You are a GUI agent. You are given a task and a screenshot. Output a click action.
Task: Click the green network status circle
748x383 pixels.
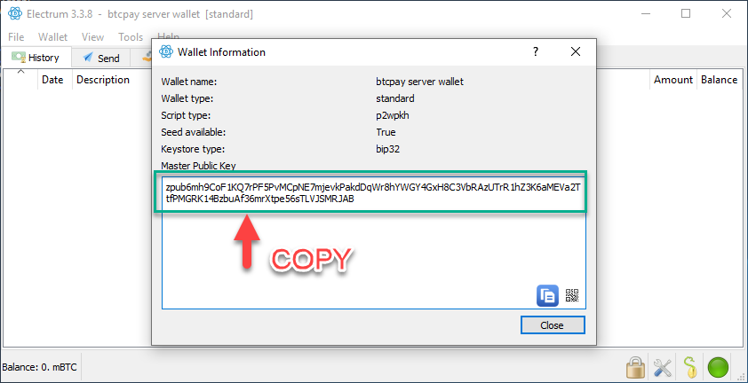(x=718, y=366)
